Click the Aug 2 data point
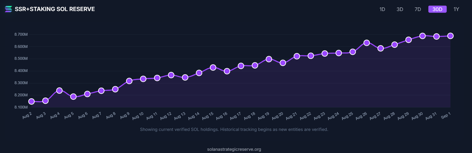 coord(31,101)
